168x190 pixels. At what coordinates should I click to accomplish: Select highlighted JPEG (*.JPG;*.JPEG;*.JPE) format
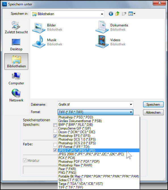[x=98, y=151]
